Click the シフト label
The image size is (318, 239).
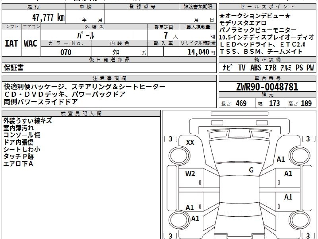pos(11,27)
